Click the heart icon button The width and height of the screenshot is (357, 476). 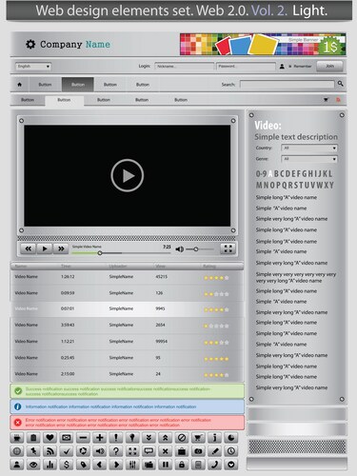tap(50, 438)
